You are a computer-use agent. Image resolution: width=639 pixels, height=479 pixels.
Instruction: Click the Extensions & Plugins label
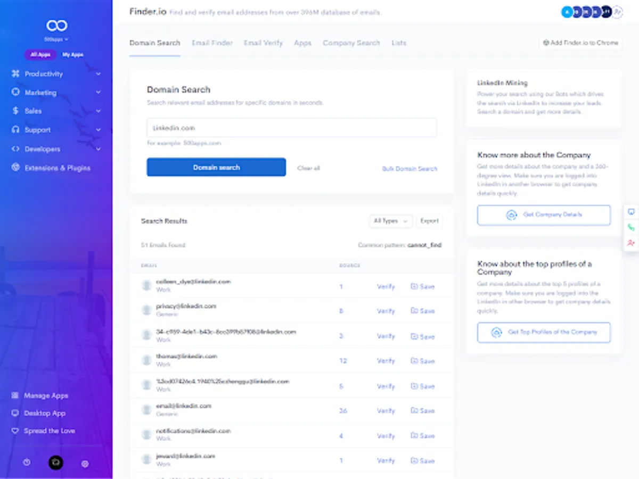[x=58, y=168]
